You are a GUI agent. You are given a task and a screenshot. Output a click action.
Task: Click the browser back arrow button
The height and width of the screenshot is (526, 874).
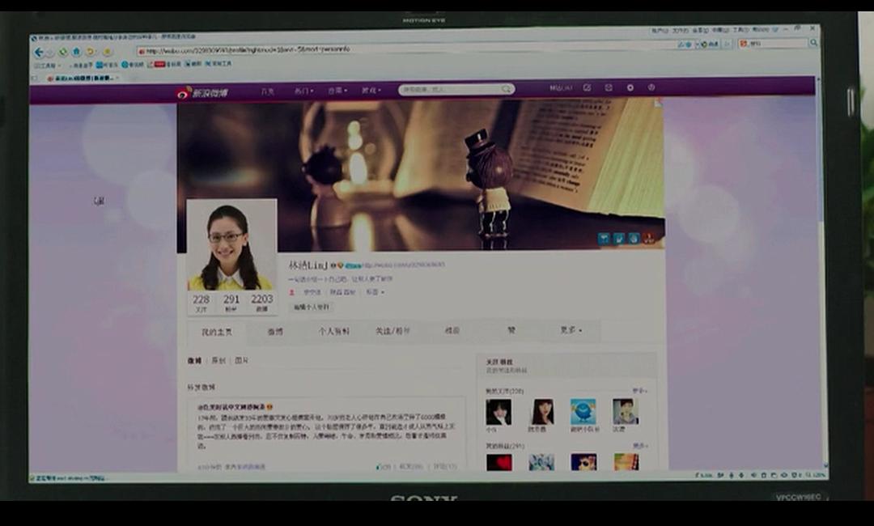39,52
